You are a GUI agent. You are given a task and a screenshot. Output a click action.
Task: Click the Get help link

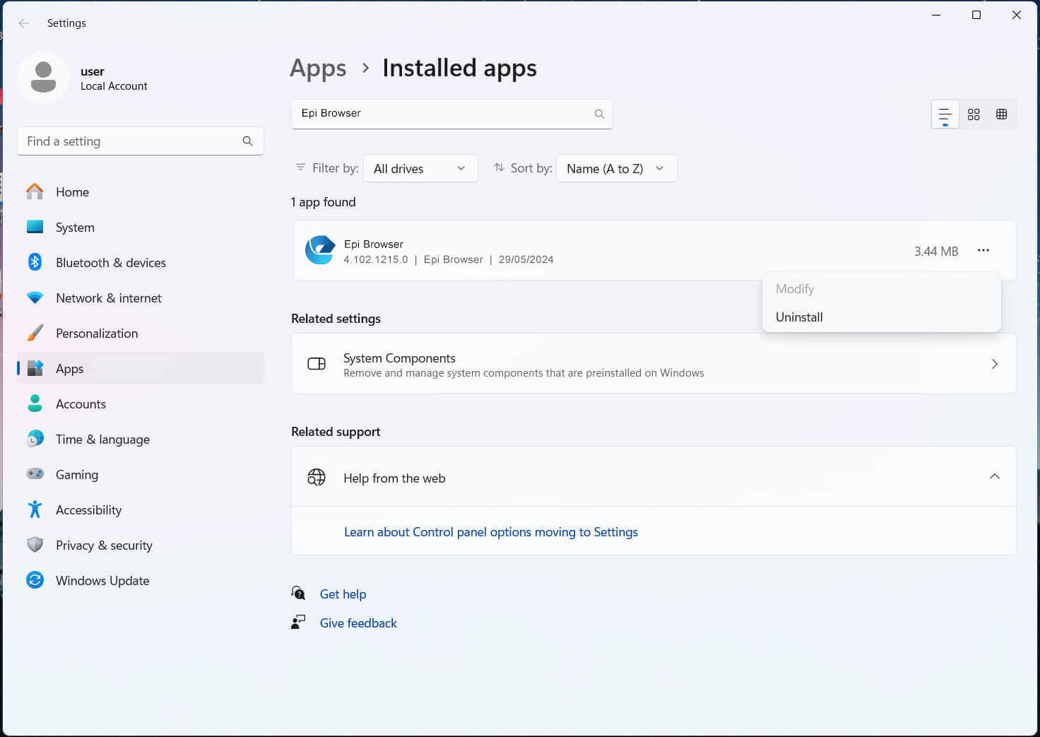(343, 594)
